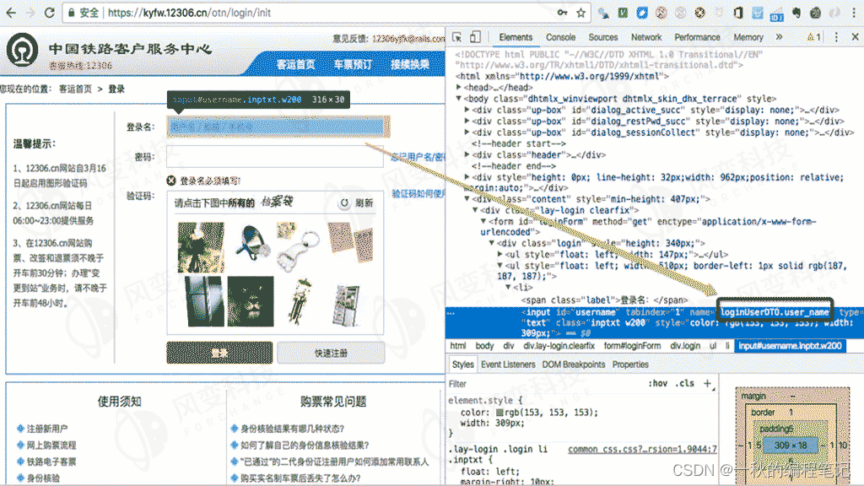Screen dimensions: 864x486
Task: Open the DOM Breakpoints pane tab
Action: coord(573,364)
